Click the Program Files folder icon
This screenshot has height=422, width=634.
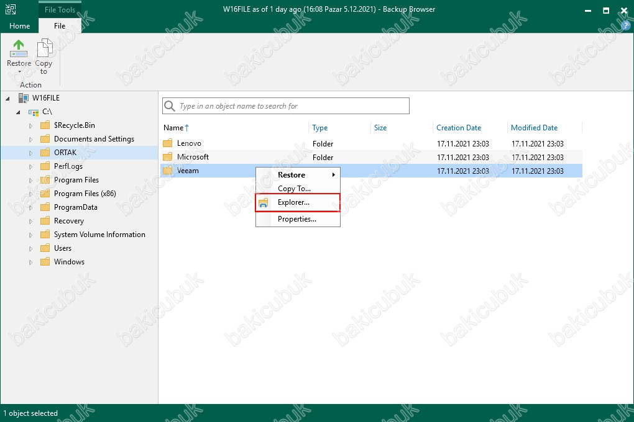(x=45, y=180)
